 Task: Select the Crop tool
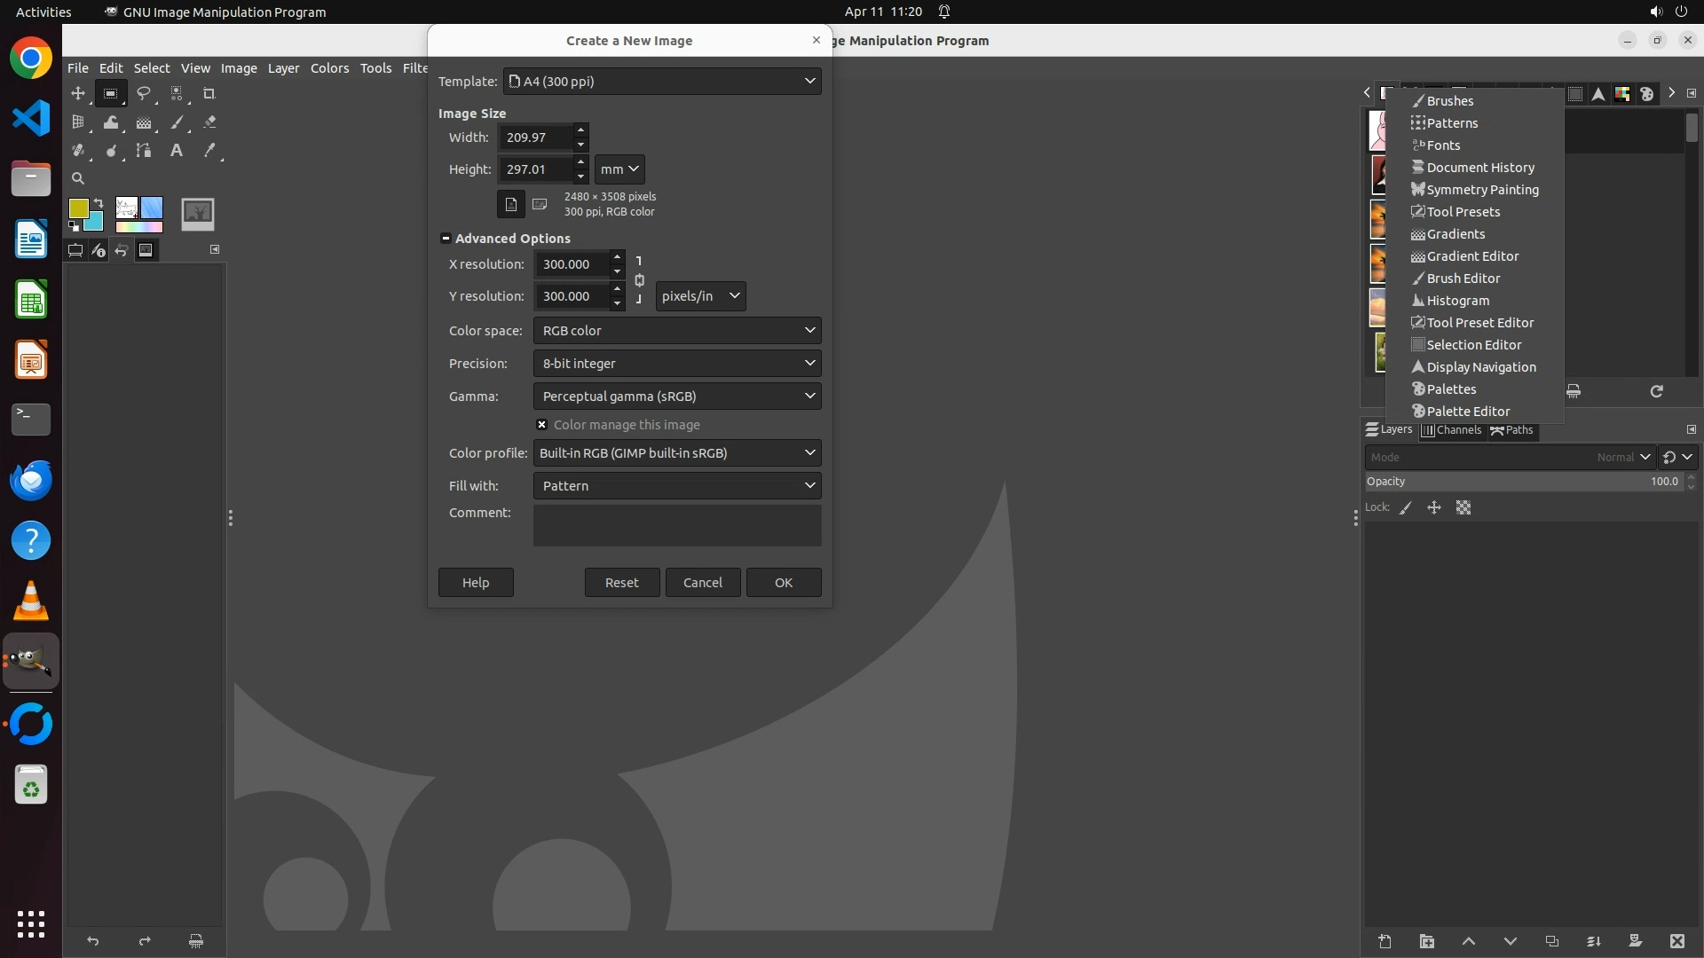[x=209, y=93]
